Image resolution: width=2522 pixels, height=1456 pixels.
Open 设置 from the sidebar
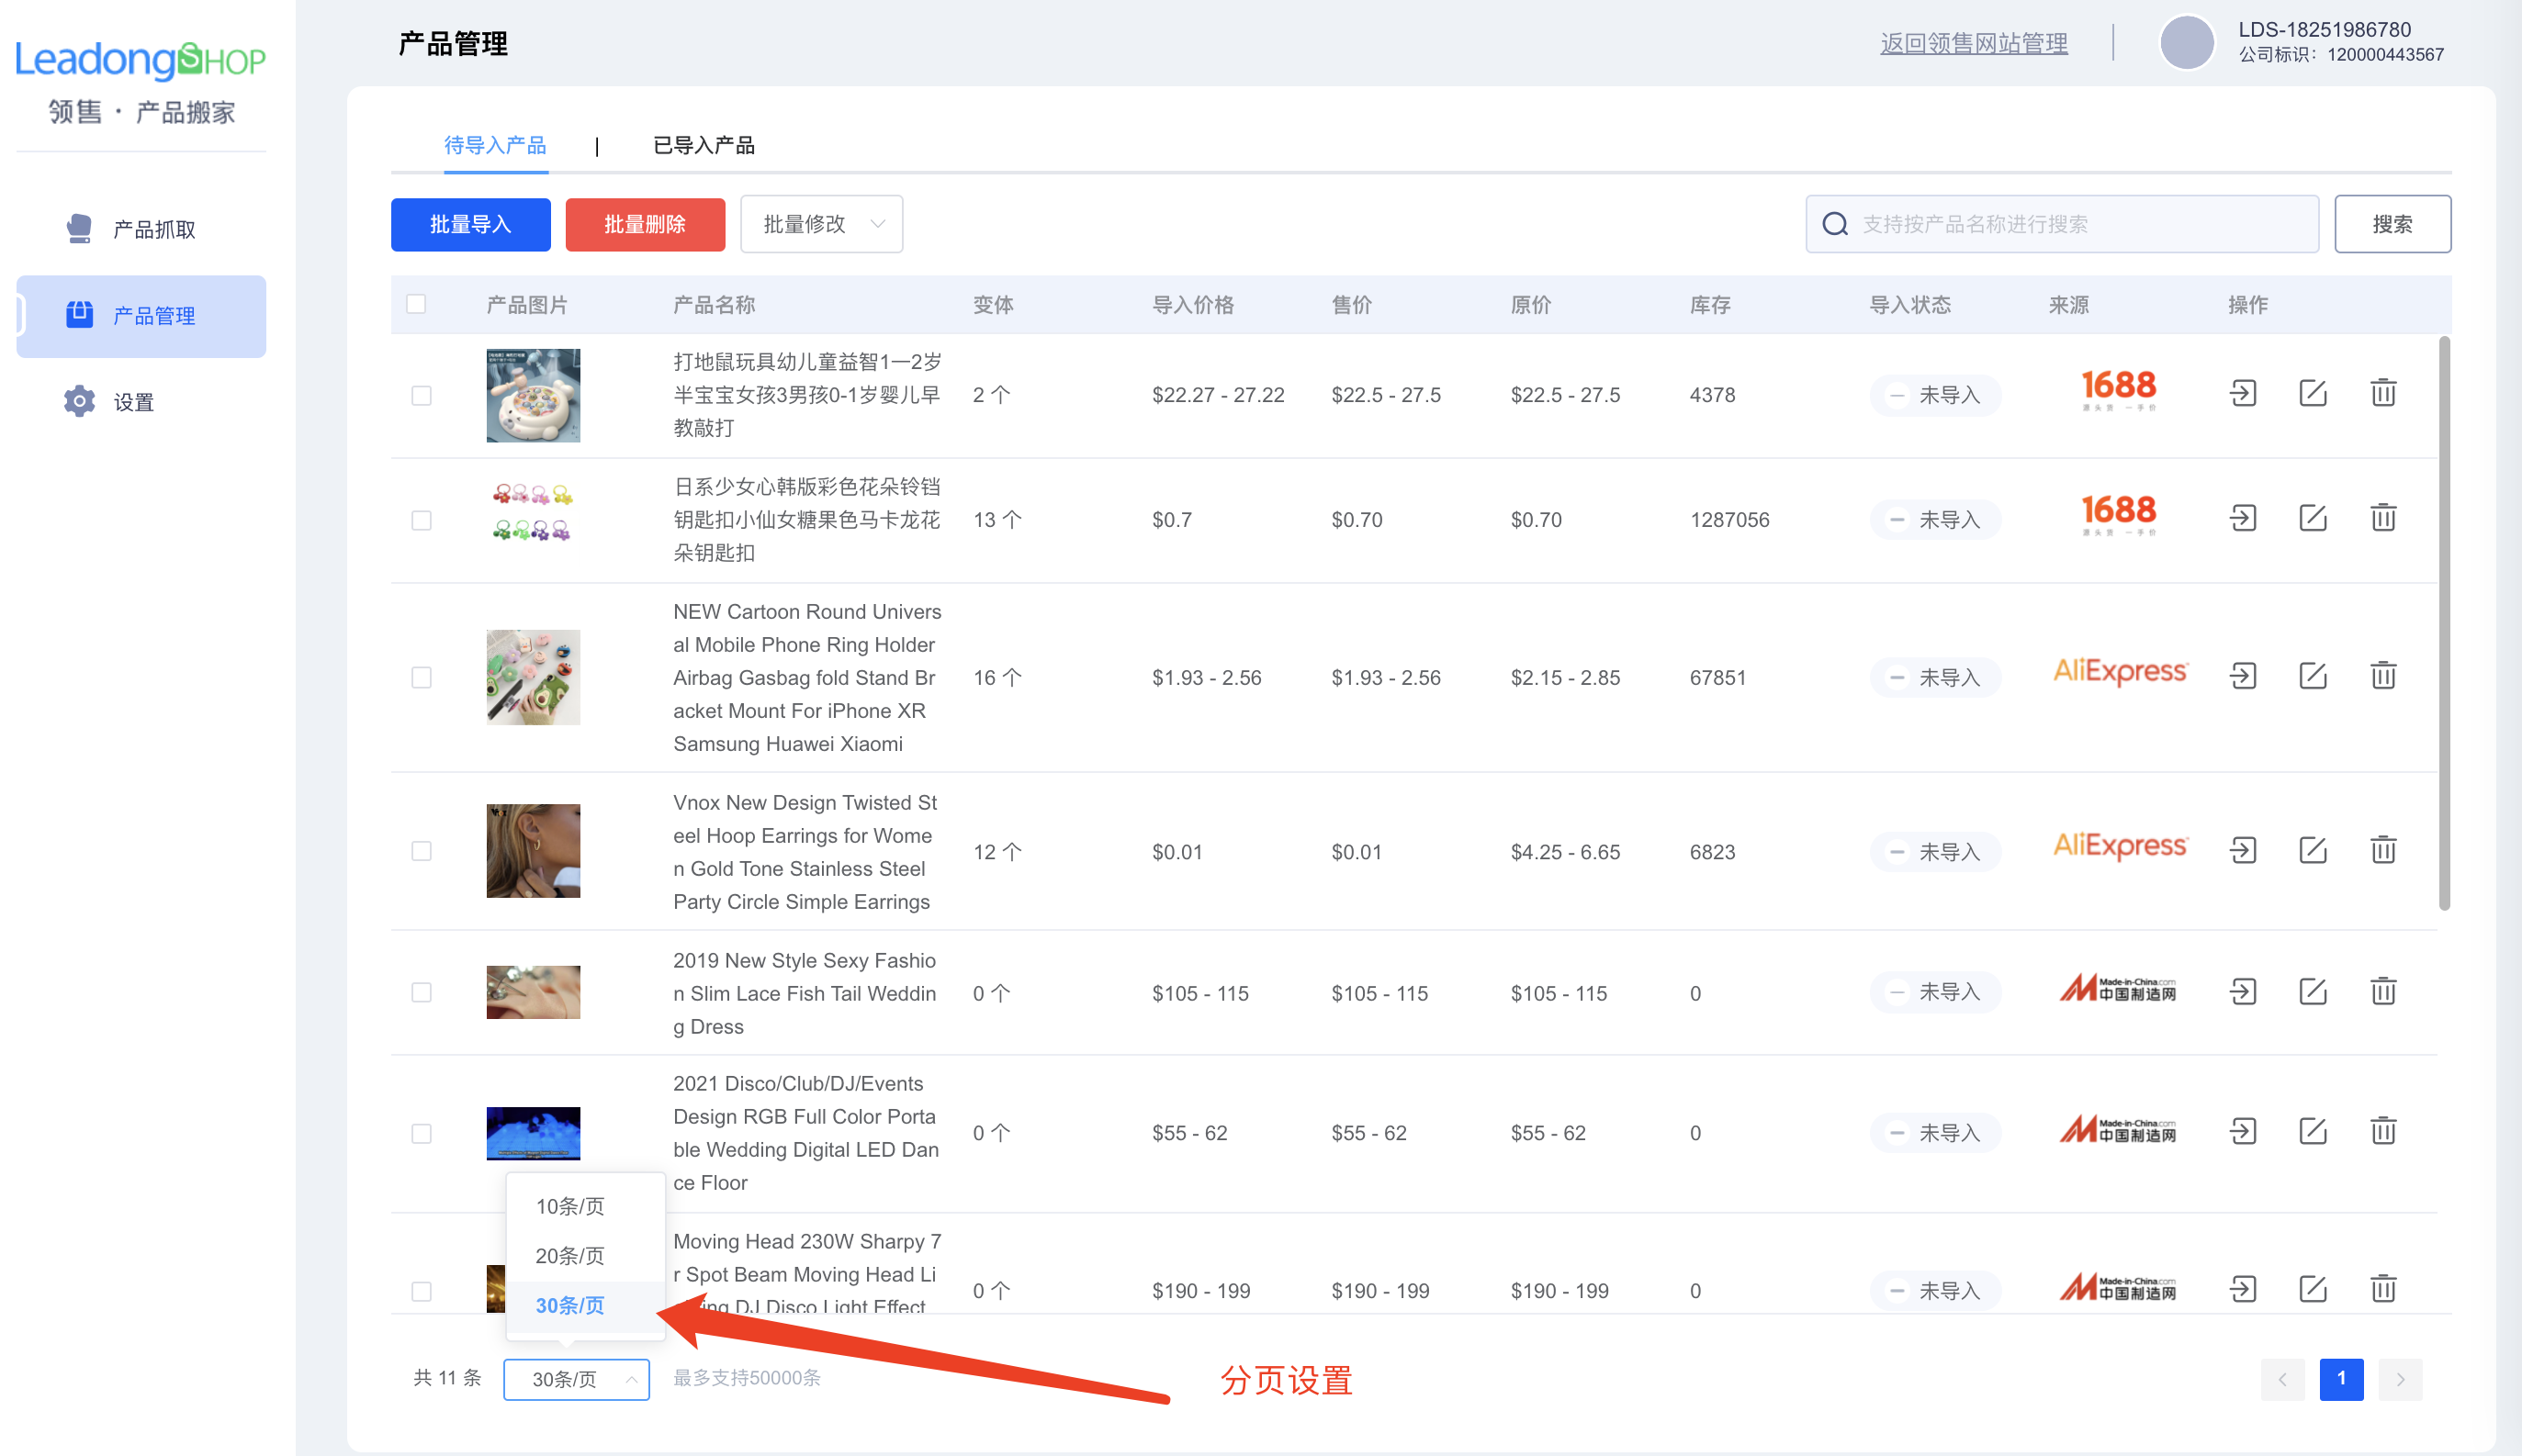point(131,401)
